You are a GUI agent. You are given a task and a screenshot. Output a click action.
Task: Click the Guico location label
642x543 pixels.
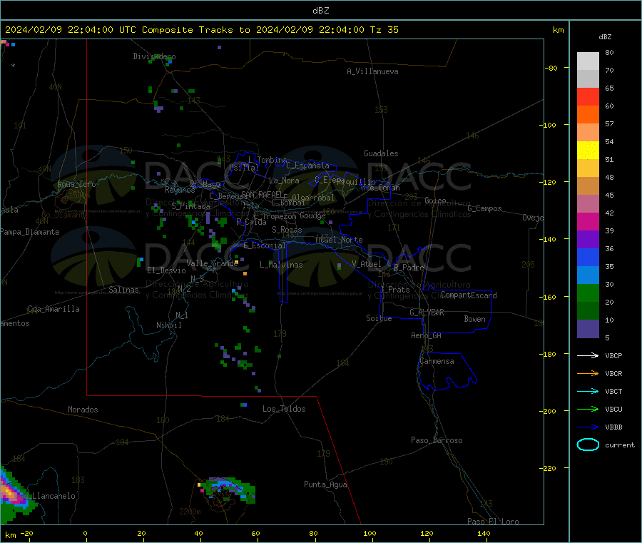point(435,201)
